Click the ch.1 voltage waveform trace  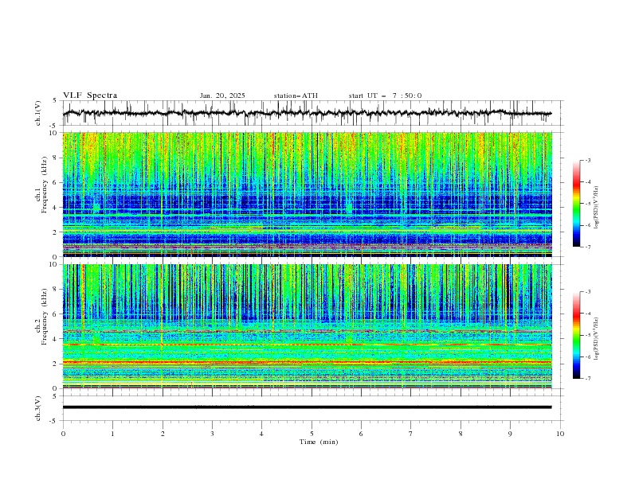307,113
